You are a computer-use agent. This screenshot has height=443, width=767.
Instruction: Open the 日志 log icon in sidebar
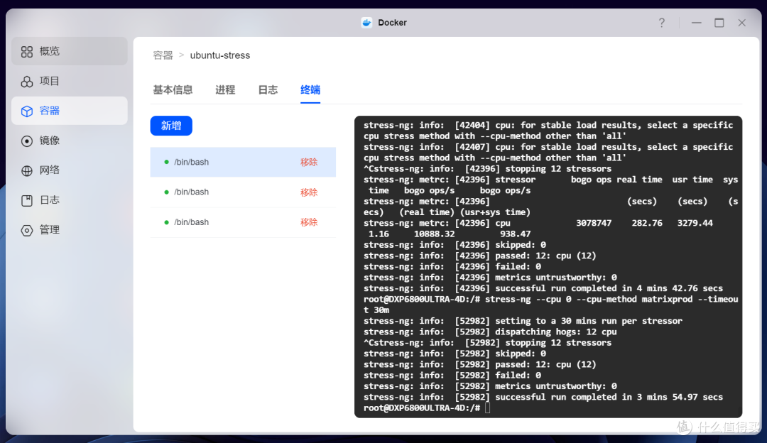click(x=27, y=200)
